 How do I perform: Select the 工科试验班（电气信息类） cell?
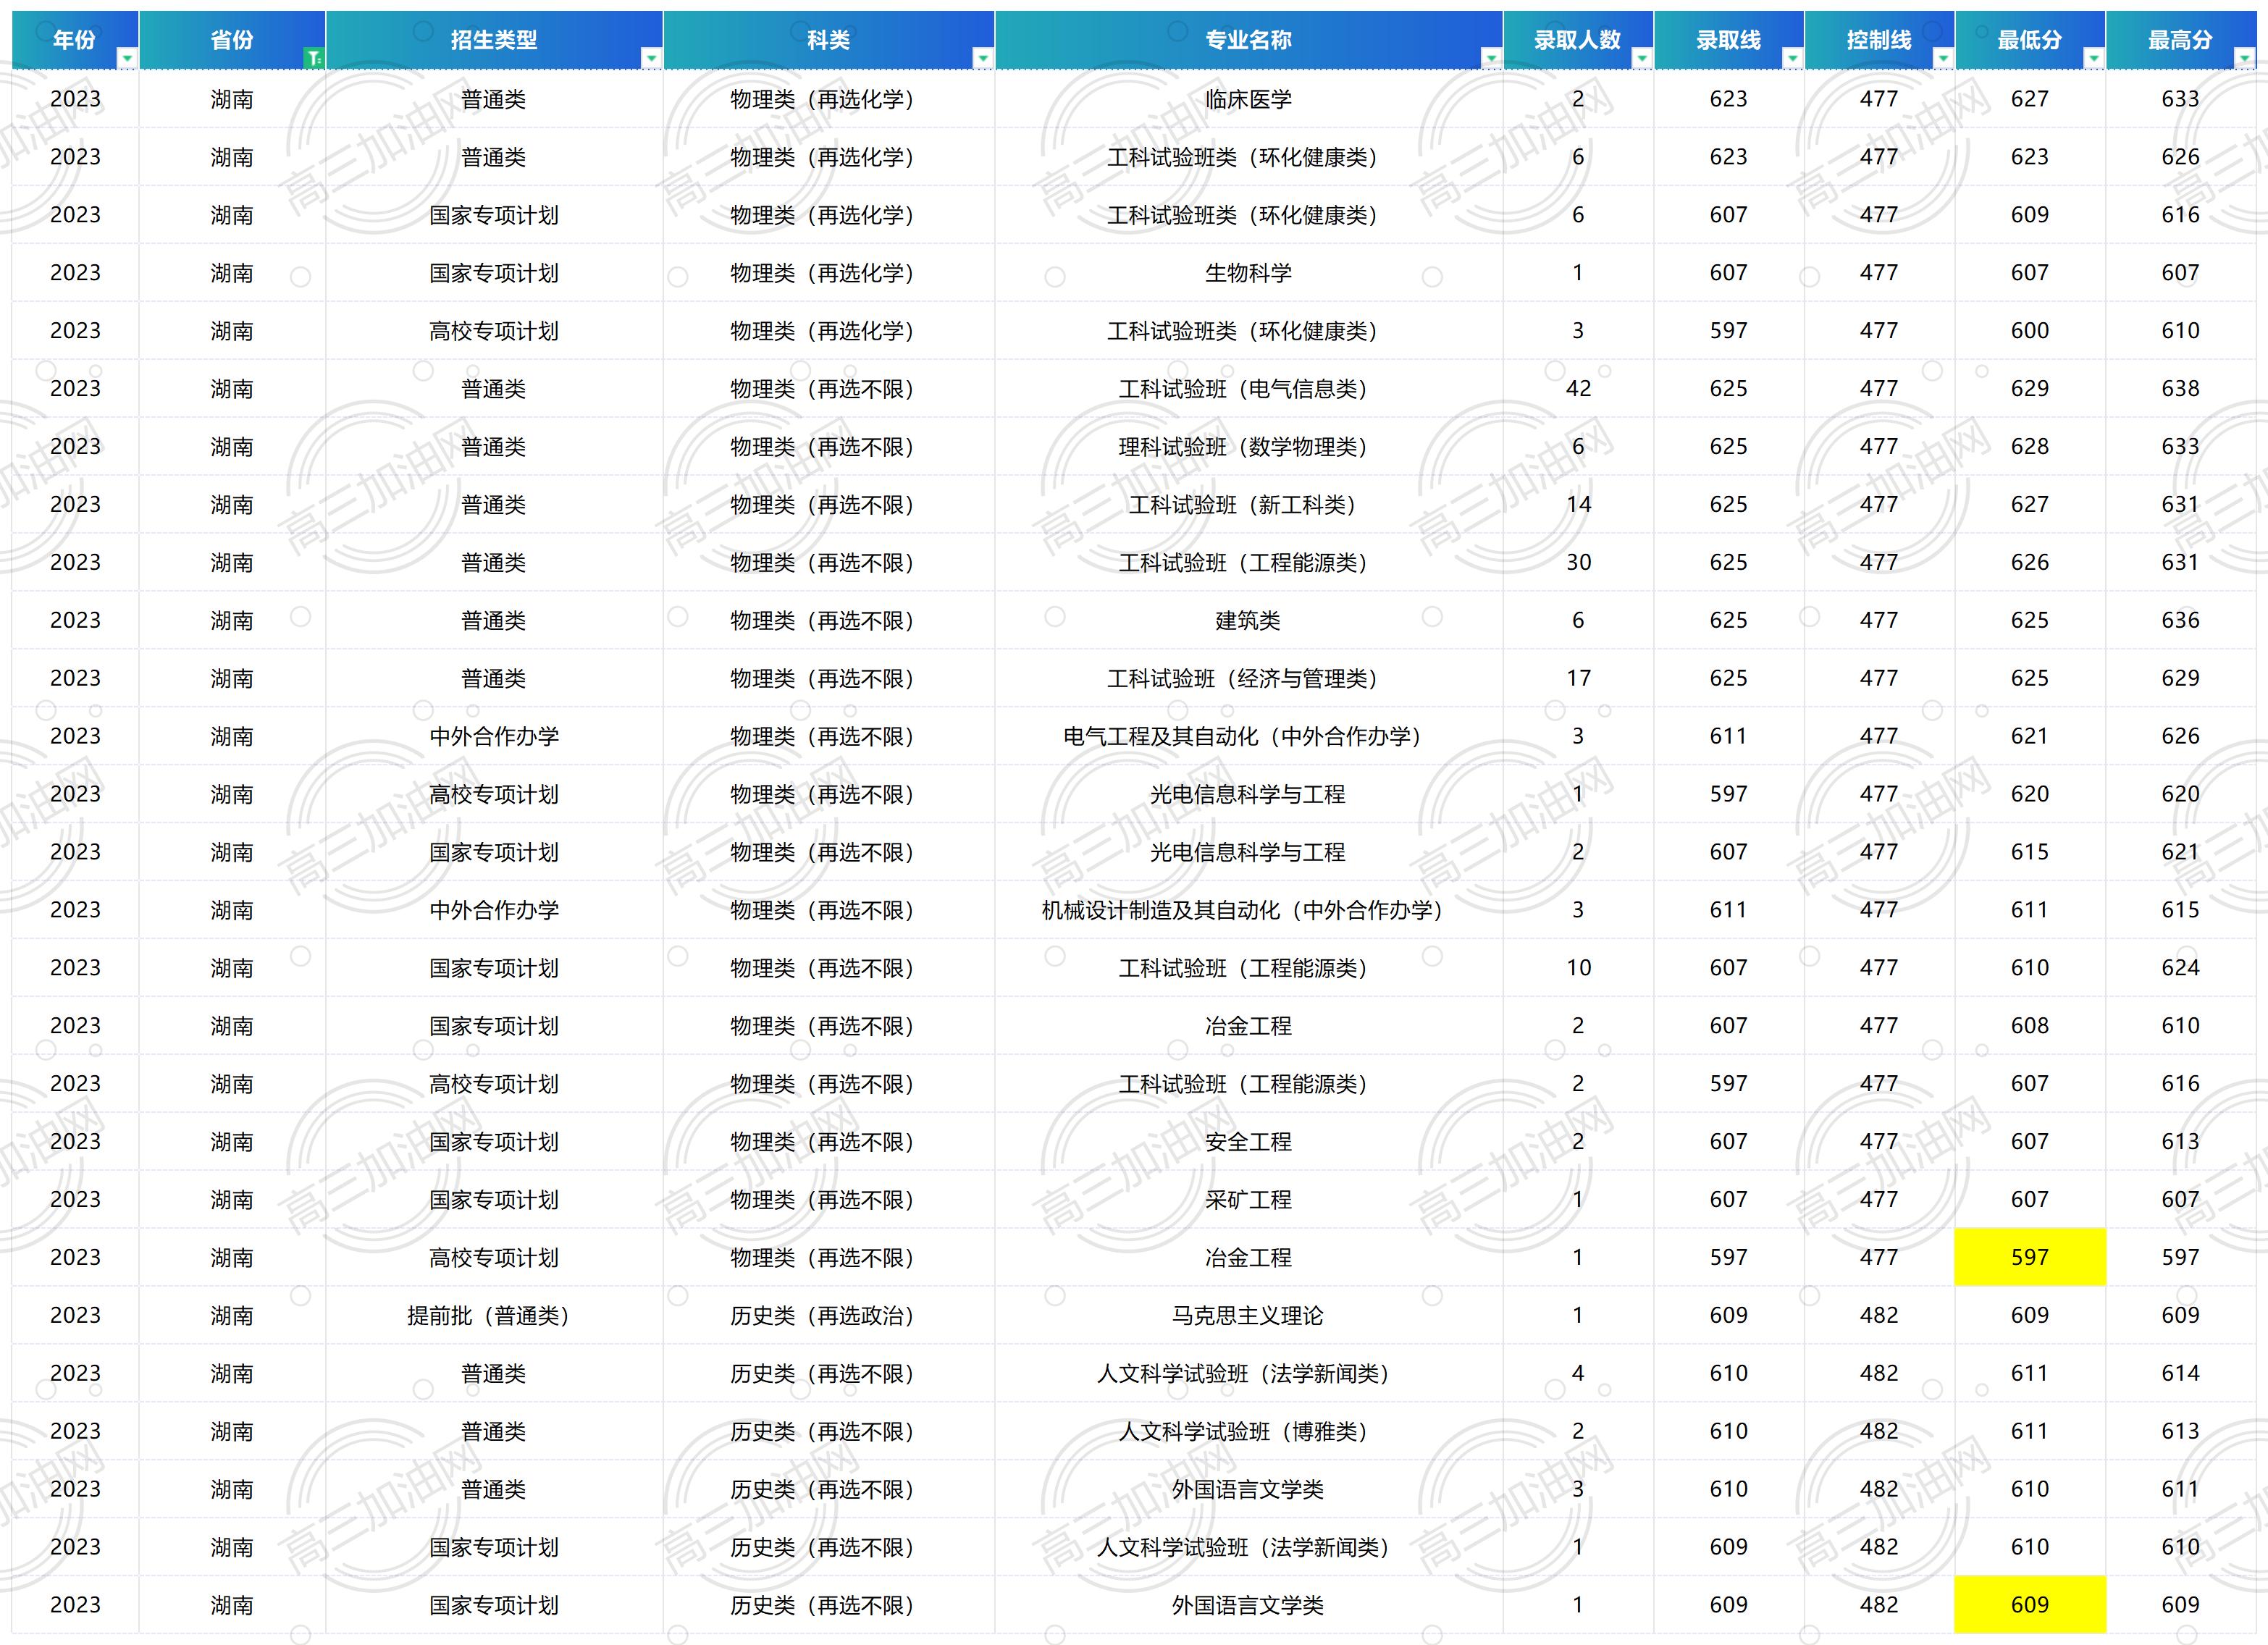coord(1249,389)
